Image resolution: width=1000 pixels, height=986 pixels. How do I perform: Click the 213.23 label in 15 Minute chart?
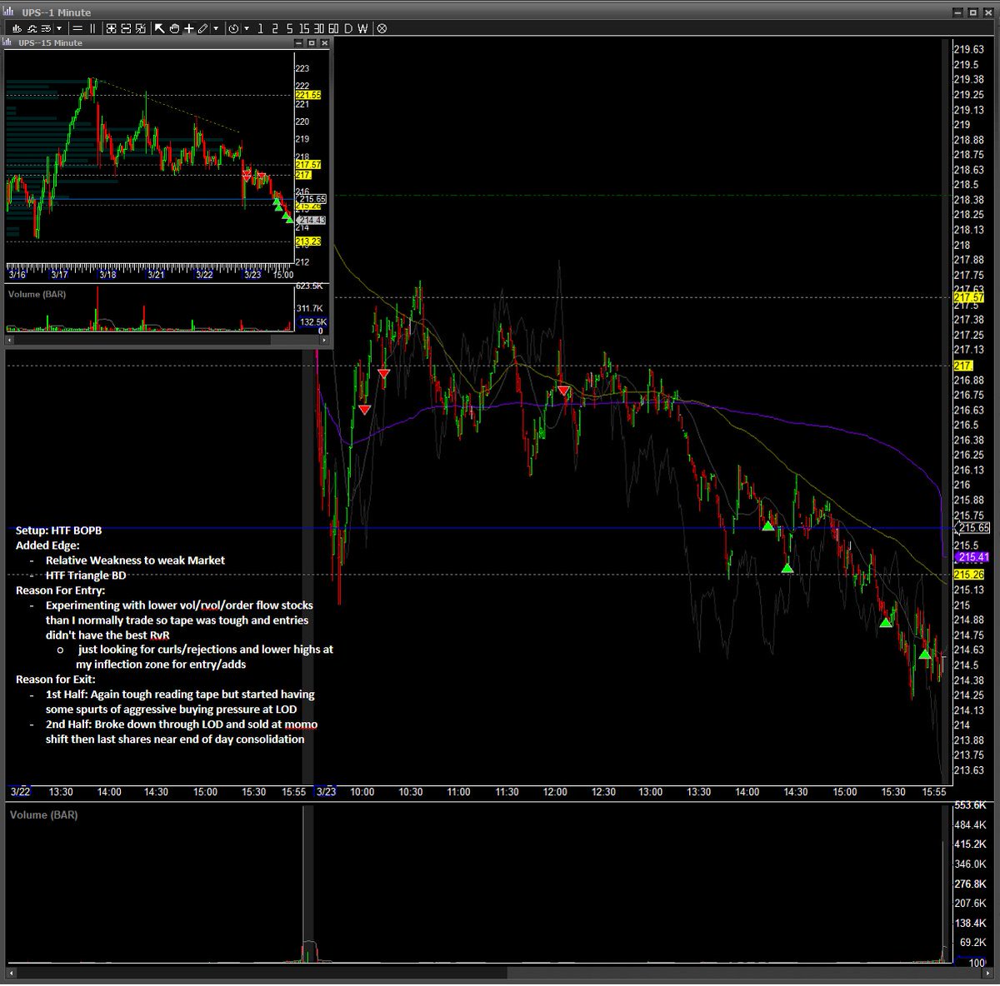click(x=307, y=242)
